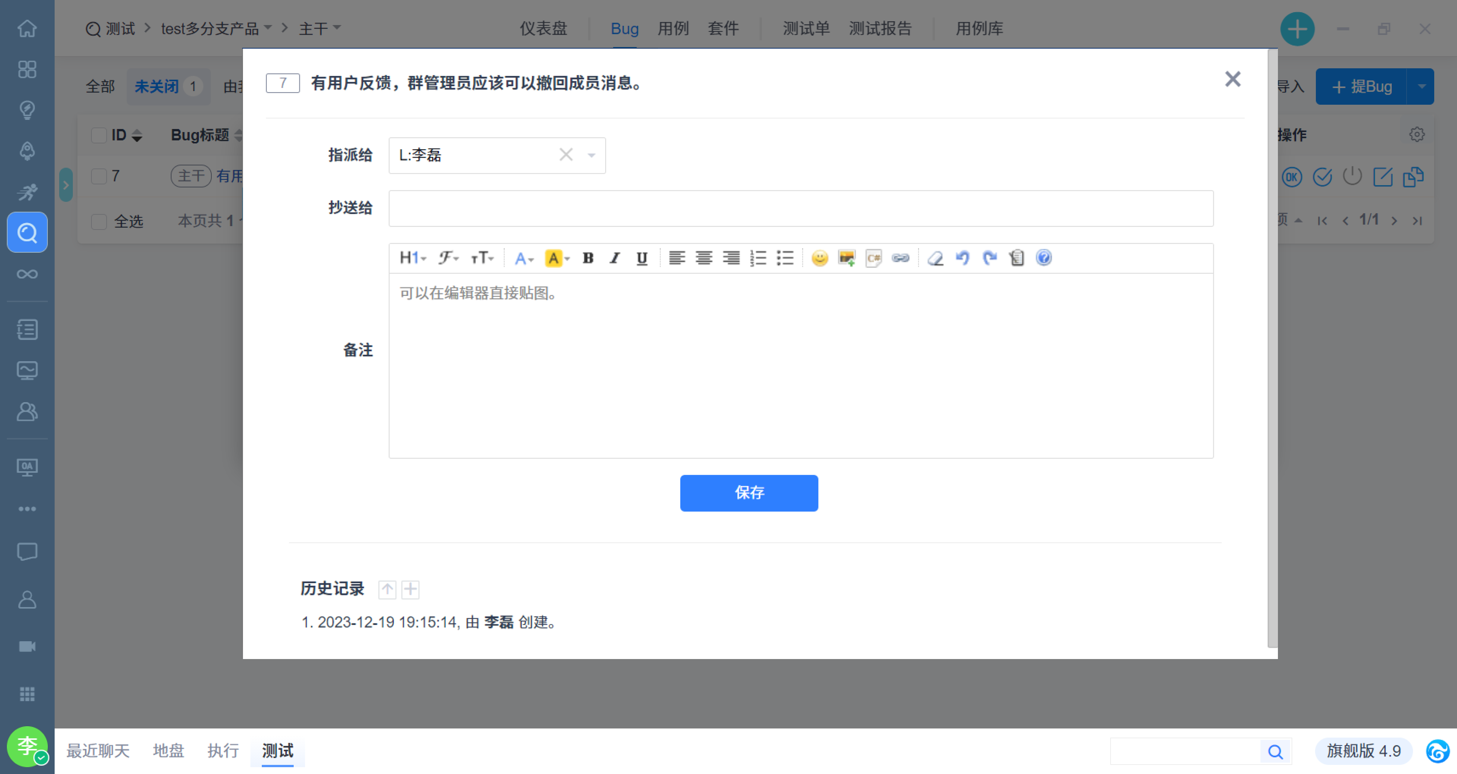Screen dimensions: 1457x774
Task: Open the lightbulb icon in the sidebar
Action: pos(27,109)
